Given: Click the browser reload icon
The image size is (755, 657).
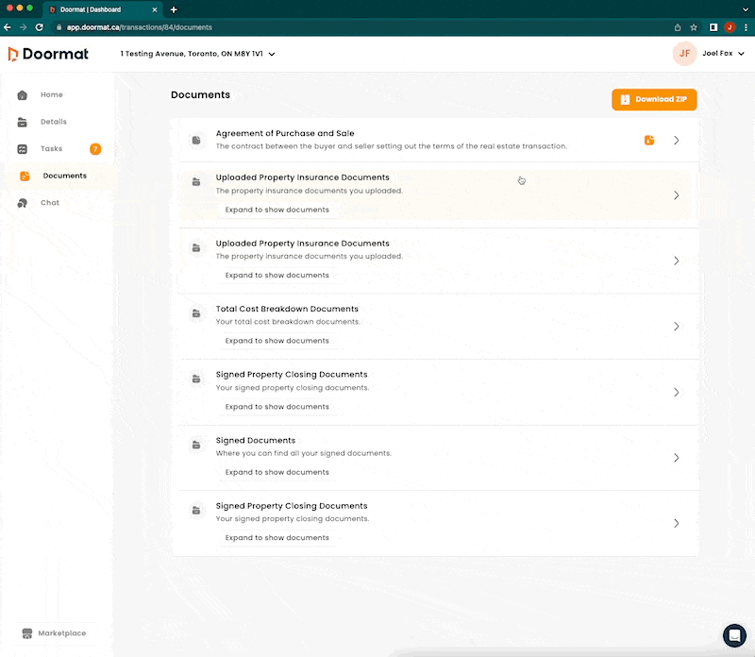Looking at the screenshot, I should point(41,27).
